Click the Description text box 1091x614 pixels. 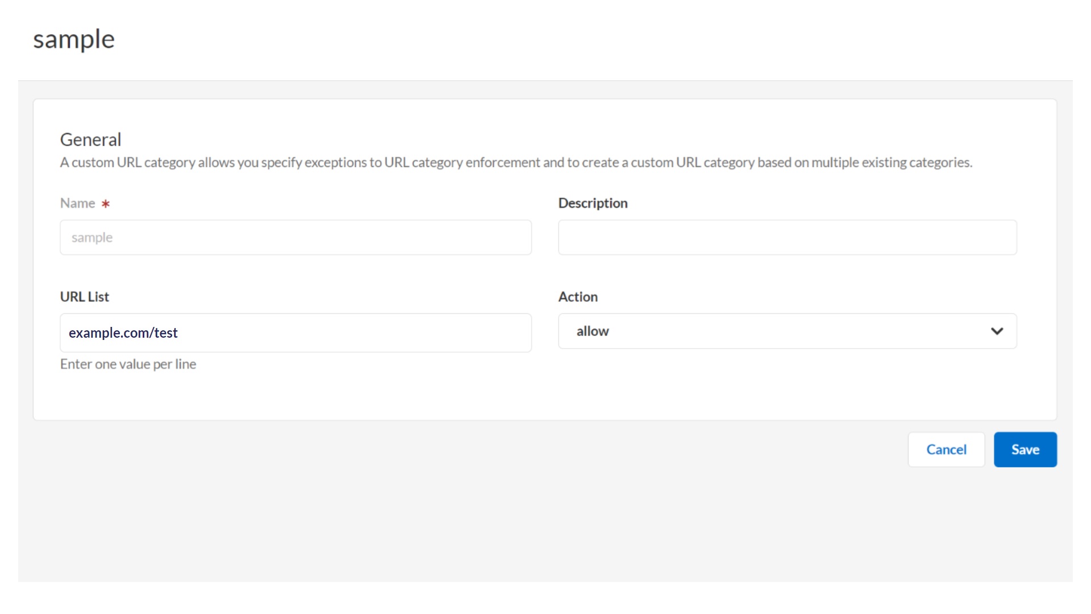coord(787,237)
